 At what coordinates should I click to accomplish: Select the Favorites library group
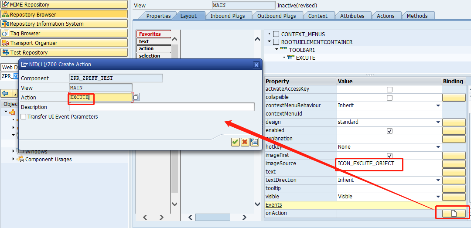[x=154, y=34]
